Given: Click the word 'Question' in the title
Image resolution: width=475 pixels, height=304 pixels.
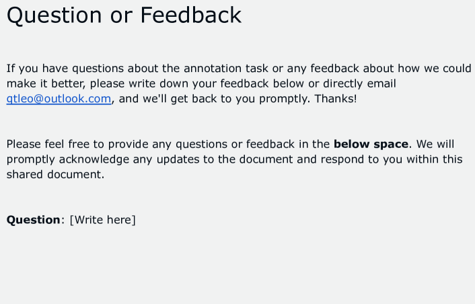Looking at the screenshot, I should click(x=54, y=15).
